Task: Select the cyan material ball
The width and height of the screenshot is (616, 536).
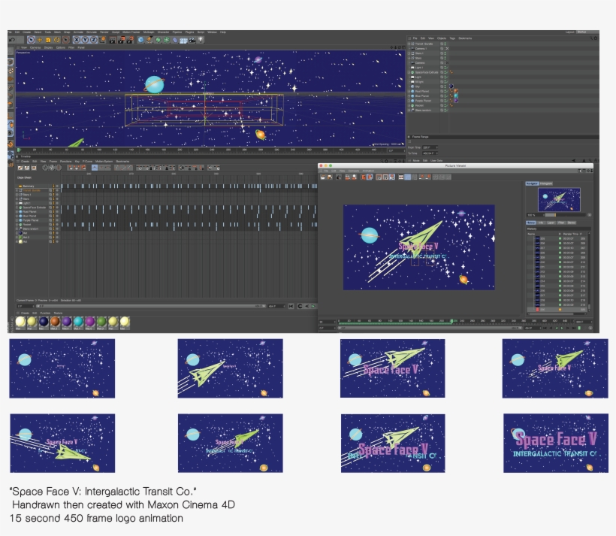Action: pyautogui.click(x=78, y=322)
